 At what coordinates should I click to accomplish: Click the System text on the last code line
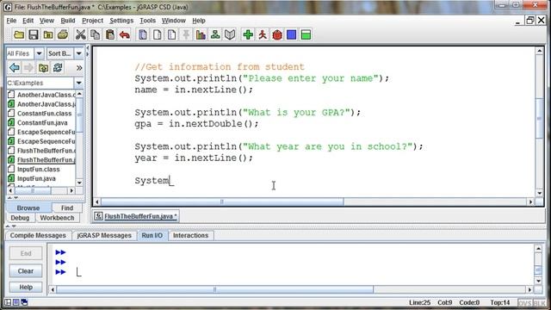(x=152, y=181)
